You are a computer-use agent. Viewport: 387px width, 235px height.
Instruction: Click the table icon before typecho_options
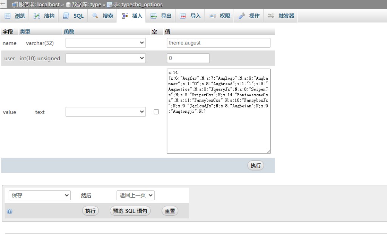pyautogui.click(x=109, y=5)
